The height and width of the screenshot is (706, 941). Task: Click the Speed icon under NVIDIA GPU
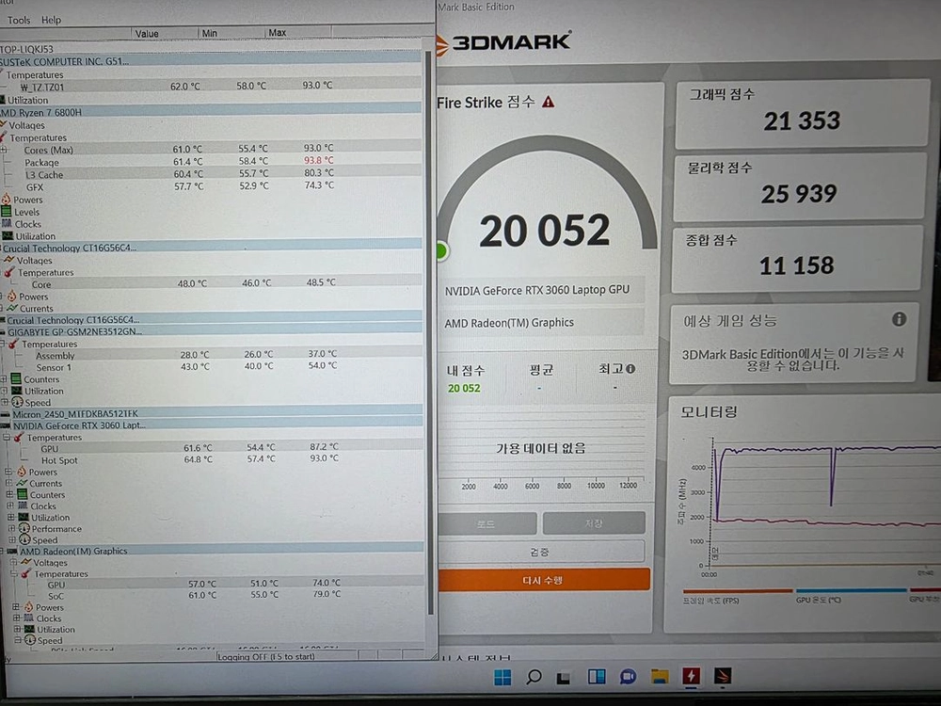(24, 539)
